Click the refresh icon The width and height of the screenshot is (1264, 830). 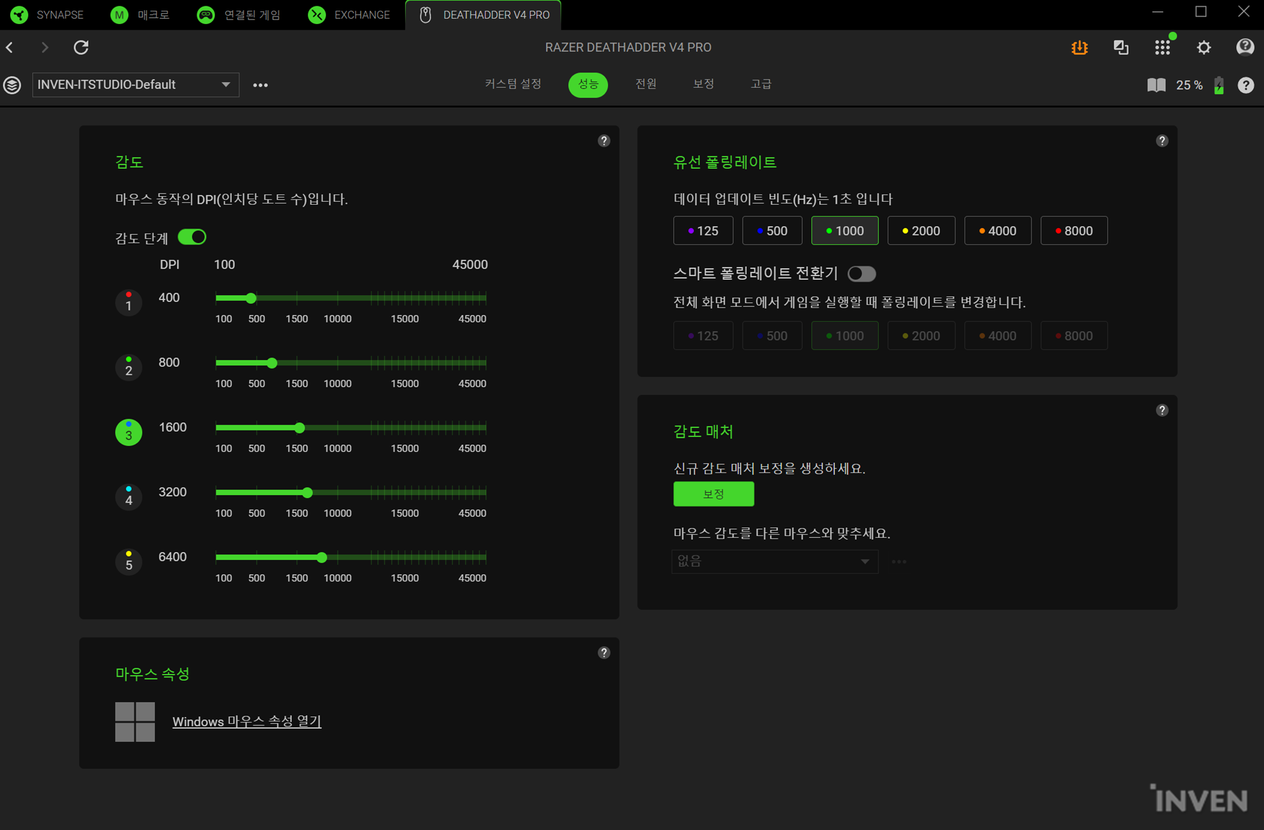pos(81,47)
